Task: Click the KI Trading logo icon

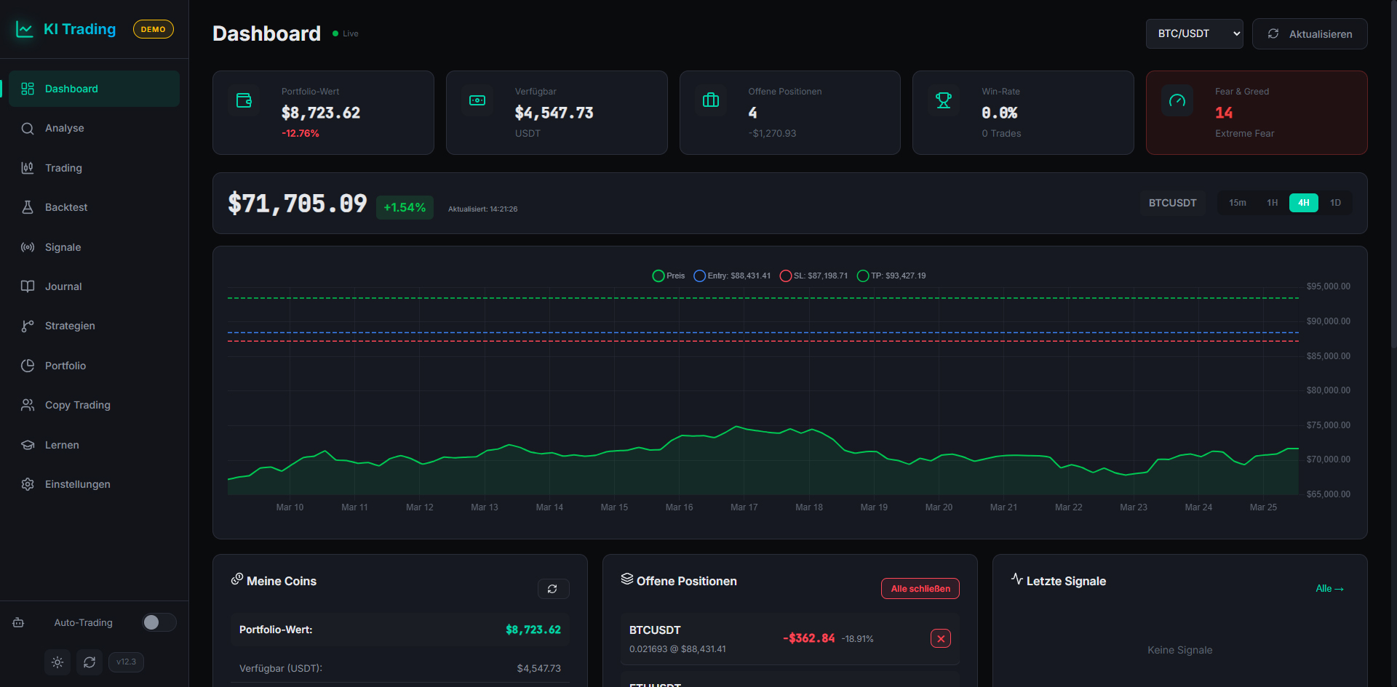Action: pyautogui.click(x=25, y=30)
